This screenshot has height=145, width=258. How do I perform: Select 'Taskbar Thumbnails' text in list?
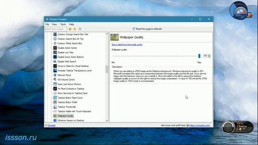[x=67, y=107]
